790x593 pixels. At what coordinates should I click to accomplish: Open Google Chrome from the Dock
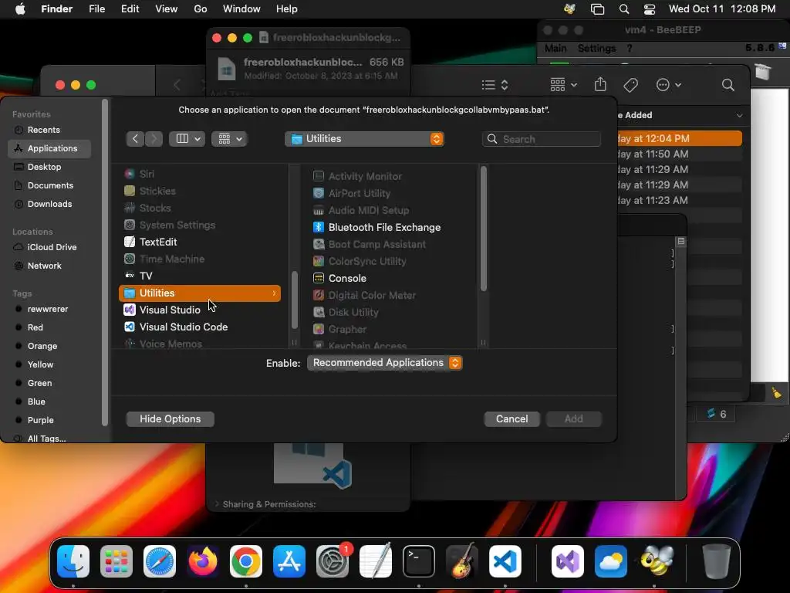pyautogui.click(x=246, y=561)
